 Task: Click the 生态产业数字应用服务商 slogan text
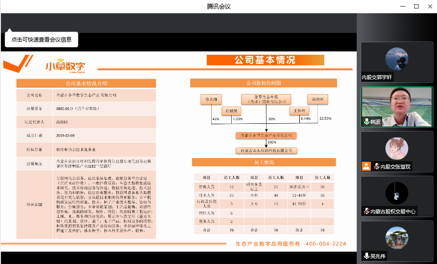268,244
